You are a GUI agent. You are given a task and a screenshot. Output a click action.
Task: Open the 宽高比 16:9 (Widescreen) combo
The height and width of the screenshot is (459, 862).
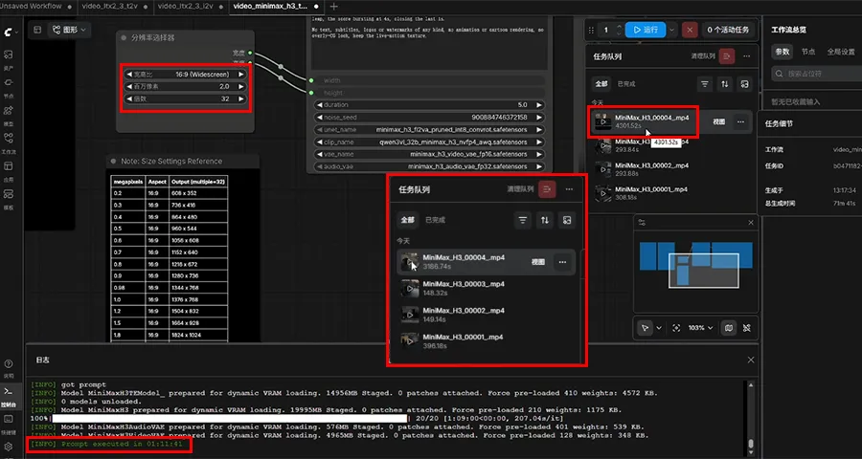[x=185, y=75]
